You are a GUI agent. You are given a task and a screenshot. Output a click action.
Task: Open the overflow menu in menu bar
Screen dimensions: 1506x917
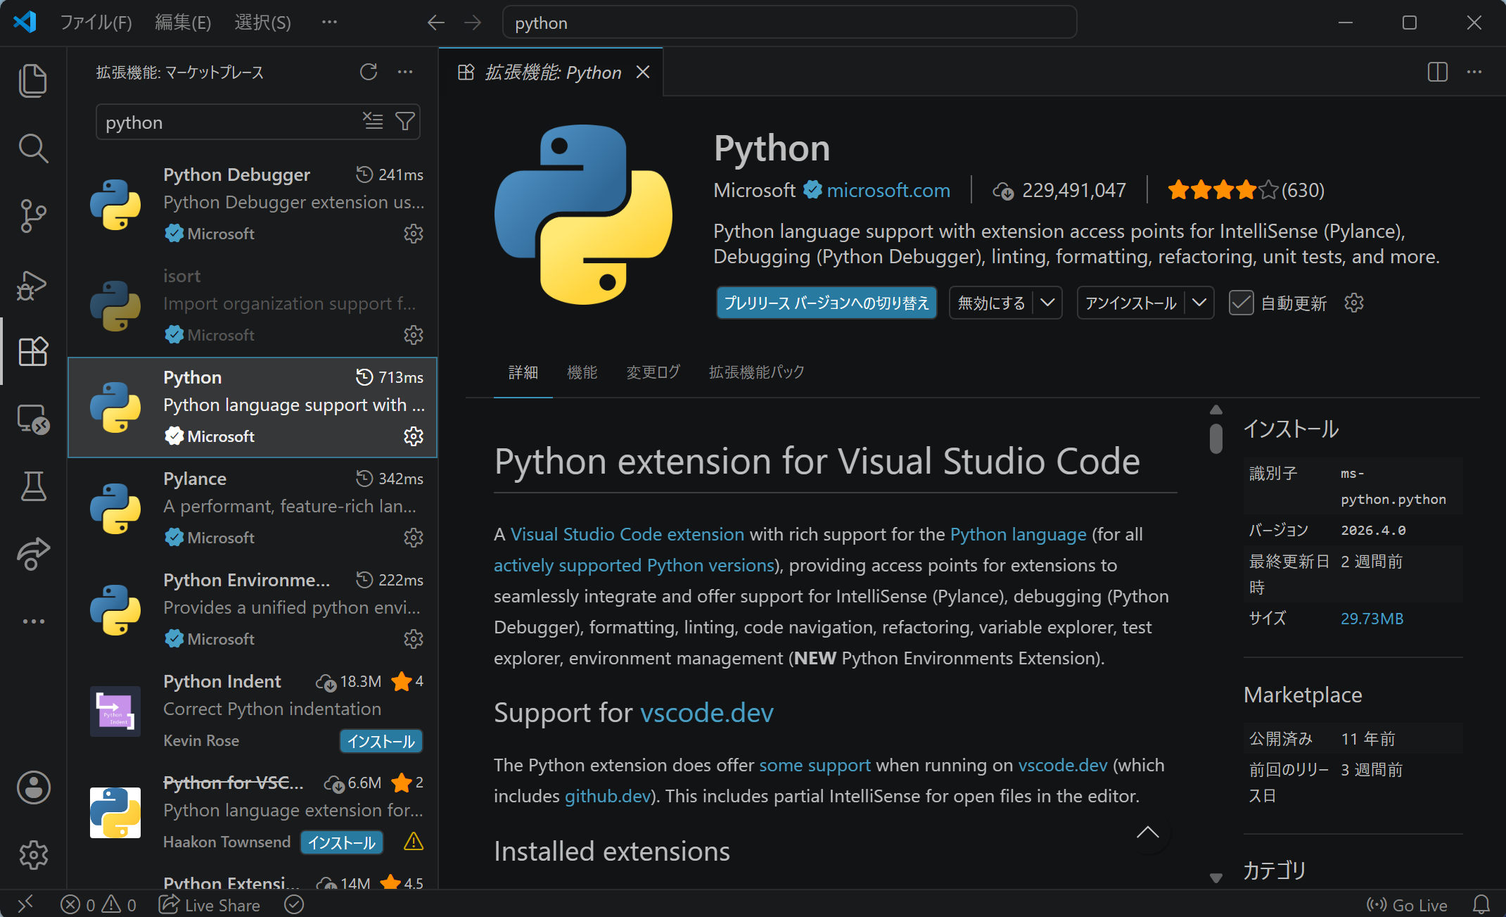tap(329, 23)
